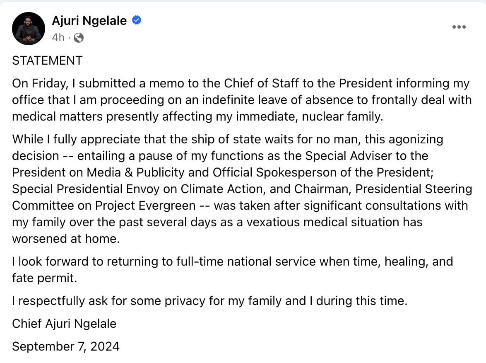486x363 pixels.
Task: Click the blue verified badge icon
Action: 137,20
